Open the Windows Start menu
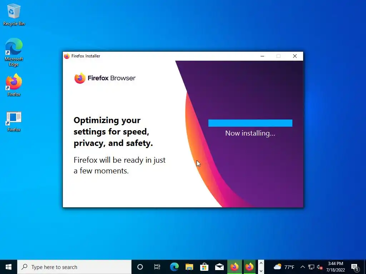The height and width of the screenshot is (274, 366). (9, 267)
